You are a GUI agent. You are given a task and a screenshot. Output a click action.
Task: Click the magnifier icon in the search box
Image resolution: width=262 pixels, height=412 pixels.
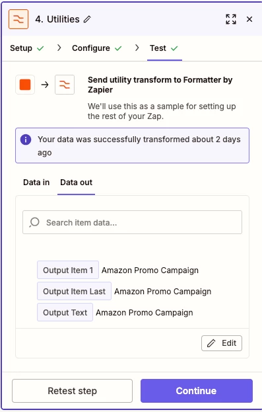coord(34,222)
